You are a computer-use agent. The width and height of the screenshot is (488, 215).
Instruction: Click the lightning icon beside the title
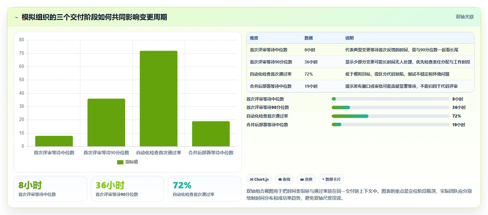17,17
